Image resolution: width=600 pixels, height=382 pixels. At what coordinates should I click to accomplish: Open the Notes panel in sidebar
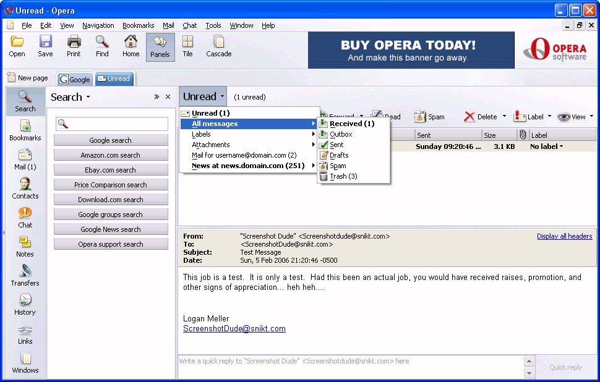tap(25, 246)
